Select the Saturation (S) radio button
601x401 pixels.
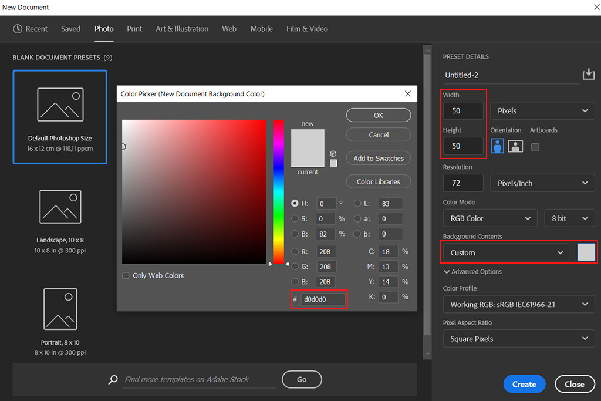tap(295, 218)
